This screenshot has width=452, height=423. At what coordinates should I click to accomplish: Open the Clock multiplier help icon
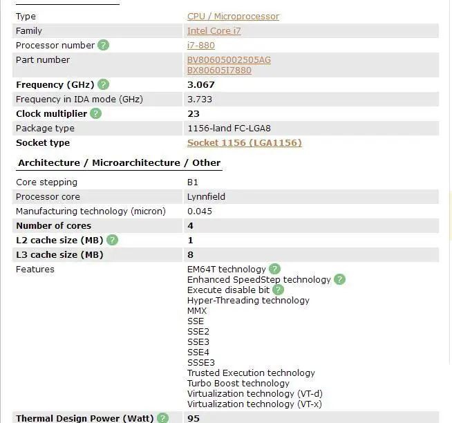tap(95, 113)
